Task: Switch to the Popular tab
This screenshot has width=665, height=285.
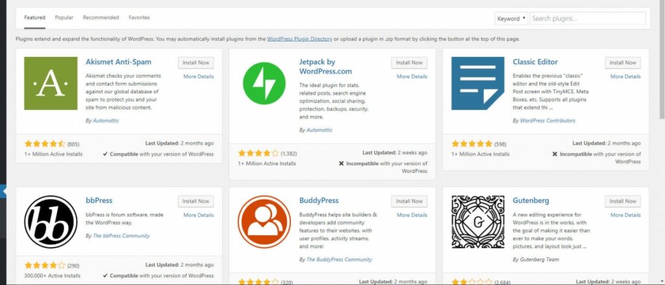Action: click(64, 17)
